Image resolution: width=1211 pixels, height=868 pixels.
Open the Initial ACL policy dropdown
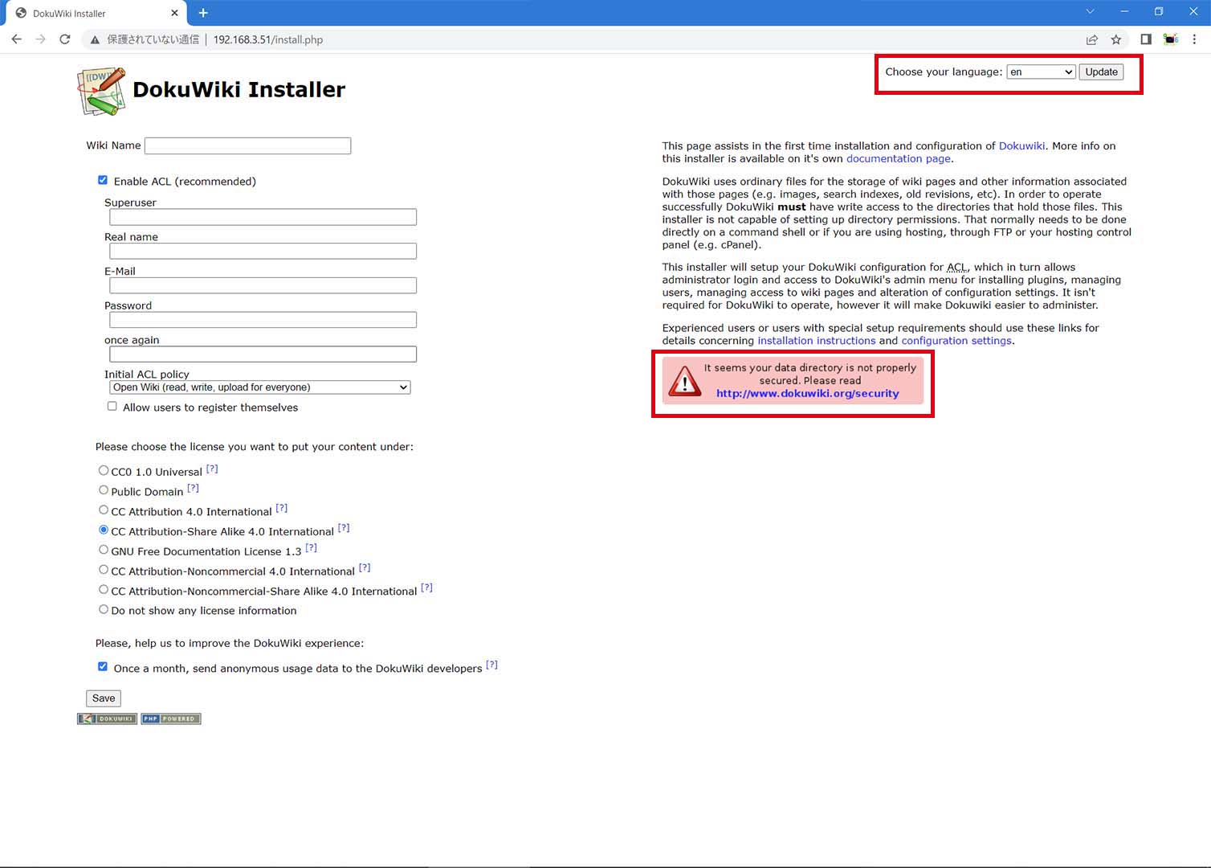click(x=260, y=387)
